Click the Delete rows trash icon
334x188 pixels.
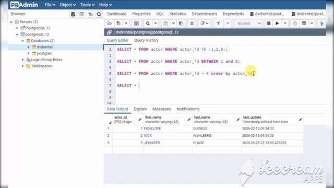point(192,23)
